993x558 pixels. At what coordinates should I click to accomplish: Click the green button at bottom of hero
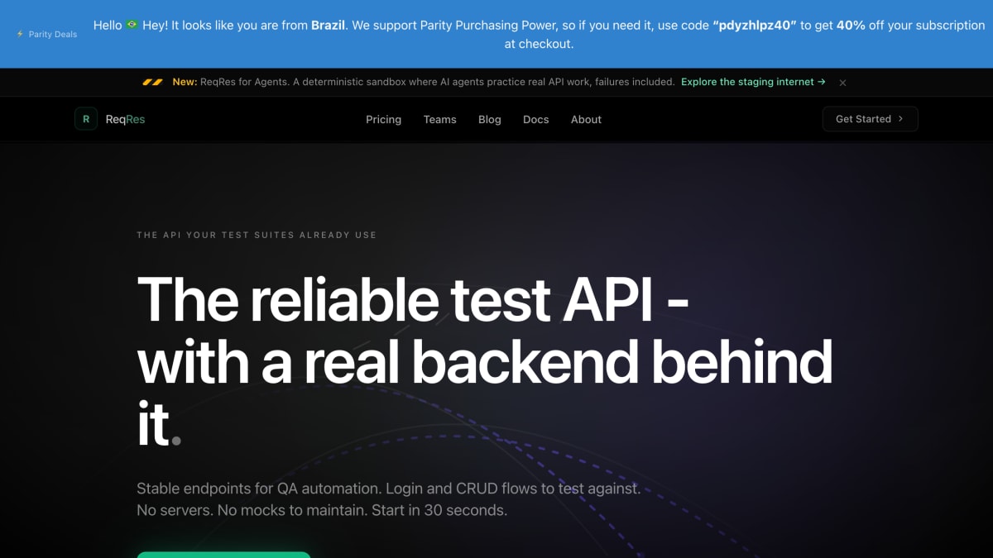click(x=223, y=555)
